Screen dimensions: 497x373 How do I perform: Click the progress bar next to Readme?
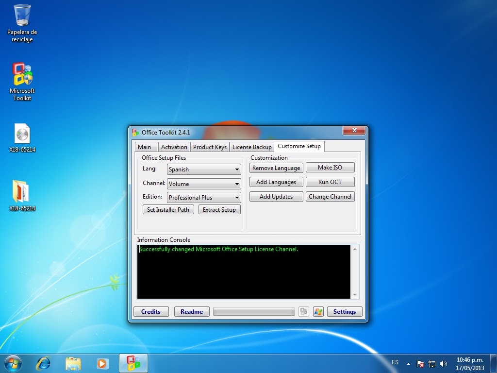[x=254, y=311]
